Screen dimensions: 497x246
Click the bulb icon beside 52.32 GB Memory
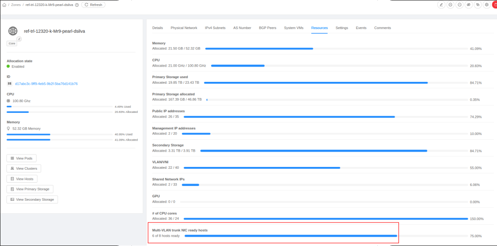[8, 129]
